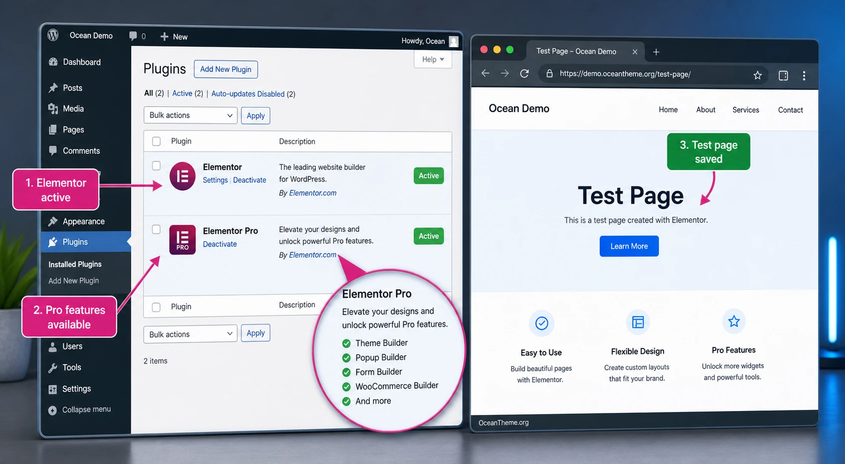Click the bottom Apply button
Viewport: 845px width, 464px height.
256,333
